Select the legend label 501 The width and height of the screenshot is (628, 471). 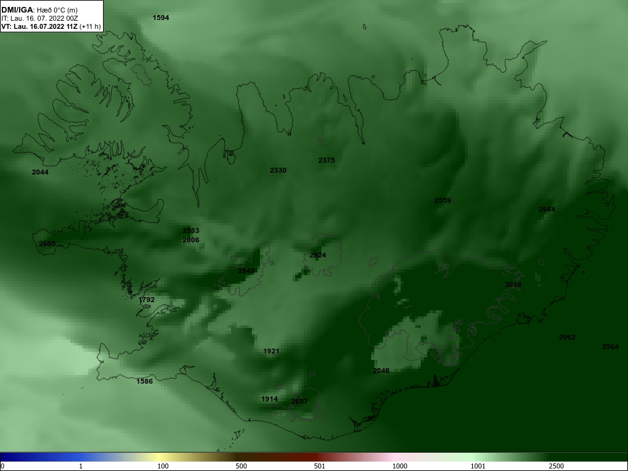tap(320, 466)
